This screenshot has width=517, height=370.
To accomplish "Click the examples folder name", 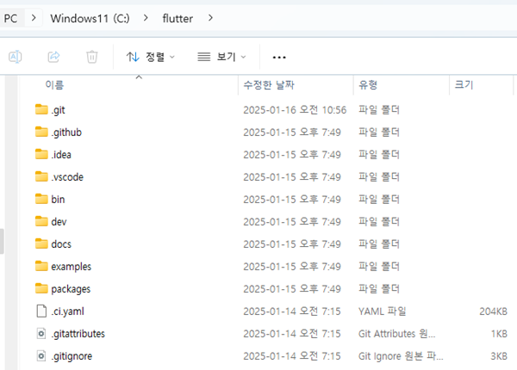I will click(x=72, y=267).
